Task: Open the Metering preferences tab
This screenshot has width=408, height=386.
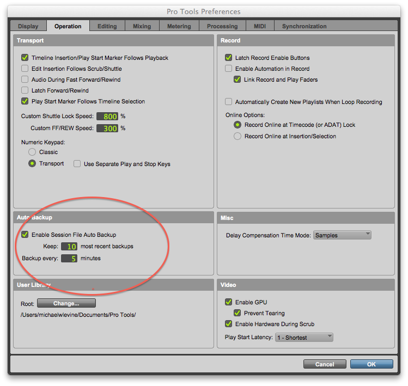Action: [179, 26]
